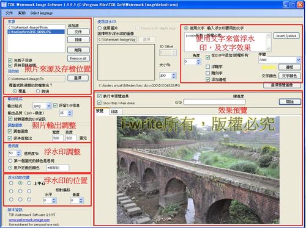The height and width of the screenshot is (228, 306).
Task: Click the 邊框 button
Action: [289, 67]
